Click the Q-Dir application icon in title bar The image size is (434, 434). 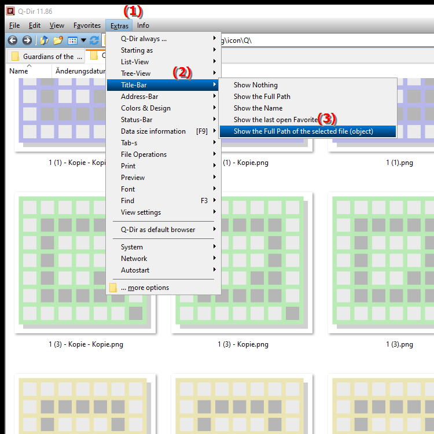coord(10,11)
